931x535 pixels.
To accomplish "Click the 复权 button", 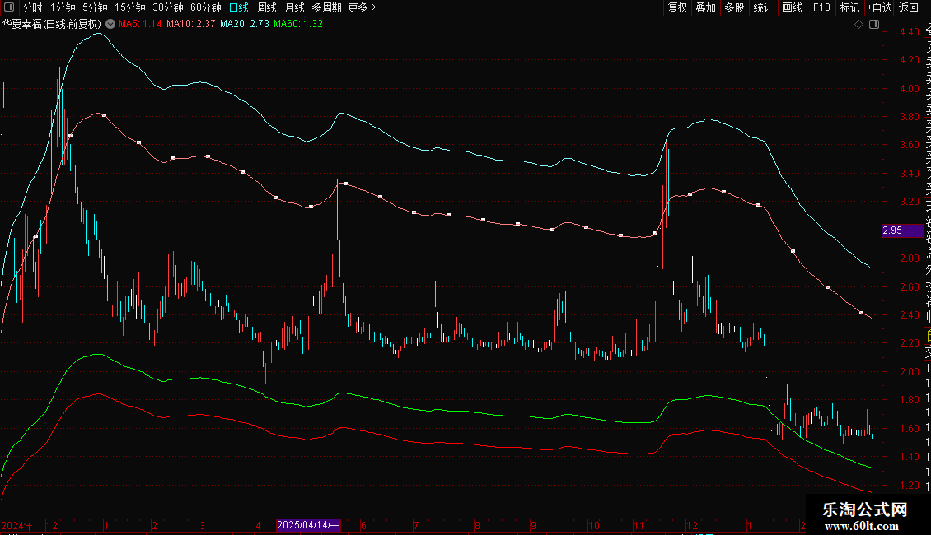I will click(x=677, y=7).
